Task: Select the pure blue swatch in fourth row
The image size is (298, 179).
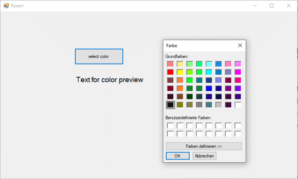Action: pyautogui.click(x=209, y=88)
